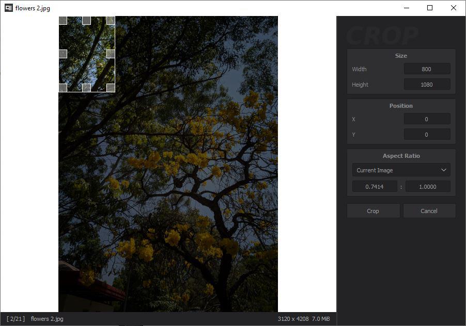Click the middle-right crop handle

[x=111, y=54]
